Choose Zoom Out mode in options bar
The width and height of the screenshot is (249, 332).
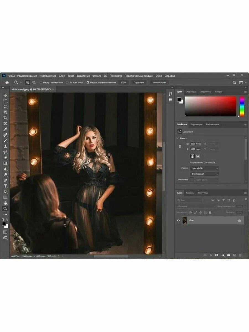(34, 82)
